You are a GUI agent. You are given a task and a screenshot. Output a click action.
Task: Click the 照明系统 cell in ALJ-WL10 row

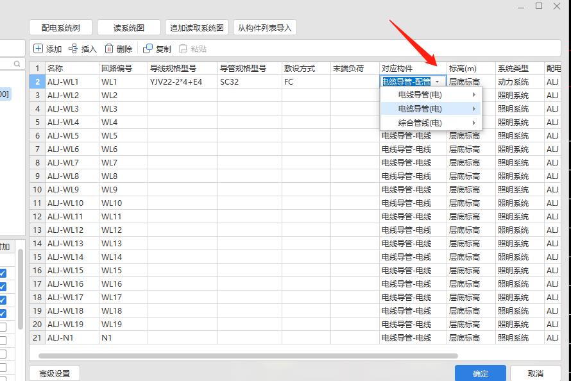click(x=520, y=203)
